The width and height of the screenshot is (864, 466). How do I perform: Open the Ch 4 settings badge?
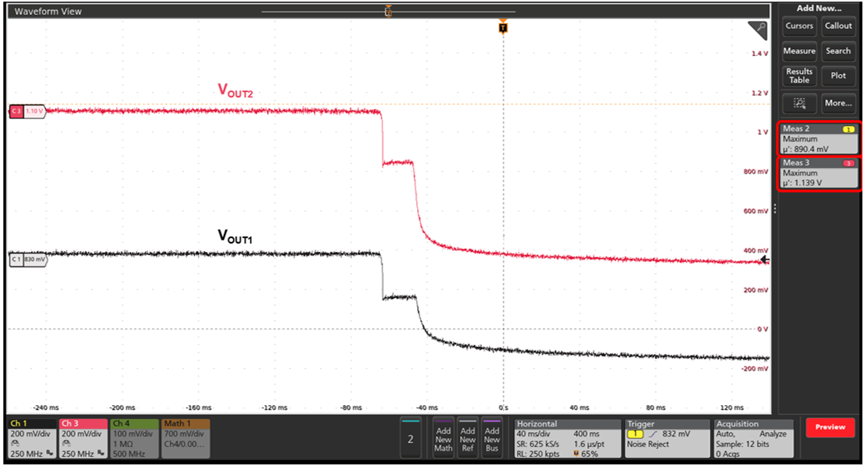(x=133, y=439)
